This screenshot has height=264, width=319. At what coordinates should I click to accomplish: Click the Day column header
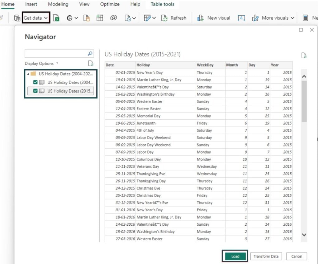point(259,65)
